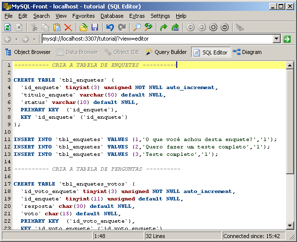Switch to the Object Browser view
The image size is (297, 242).
click(x=28, y=52)
